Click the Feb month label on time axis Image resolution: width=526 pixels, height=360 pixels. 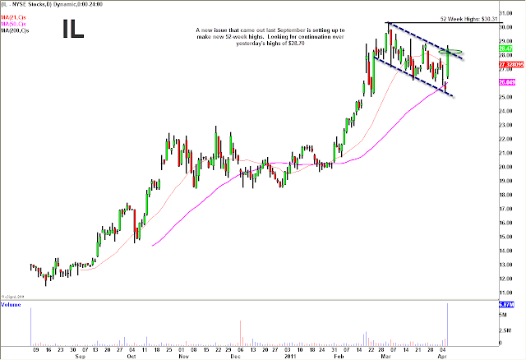[x=339, y=357]
